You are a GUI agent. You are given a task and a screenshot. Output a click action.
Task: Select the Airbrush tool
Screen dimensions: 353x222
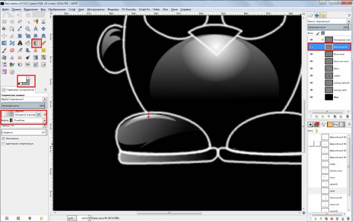[x=20, y=51]
